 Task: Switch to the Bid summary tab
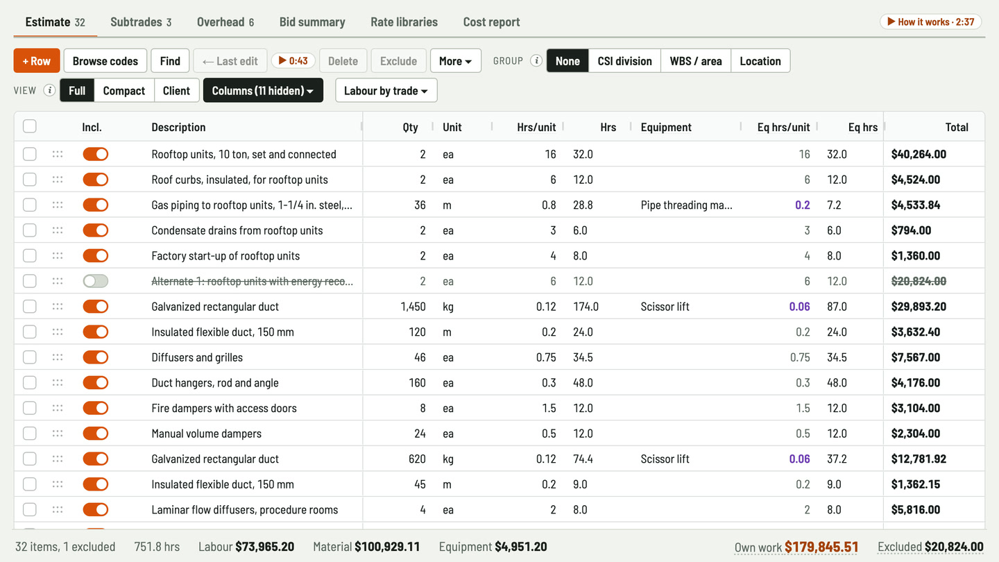[x=312, y=22]
